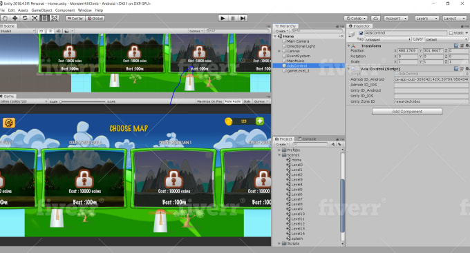Click the Step frame button
Image resolution: width=470 pixels, height=253 pixels.
pyautogui.click(x=243, y=18)
